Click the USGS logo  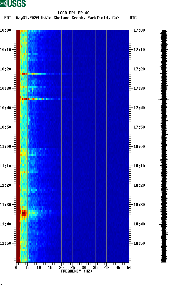pos(13,3)
